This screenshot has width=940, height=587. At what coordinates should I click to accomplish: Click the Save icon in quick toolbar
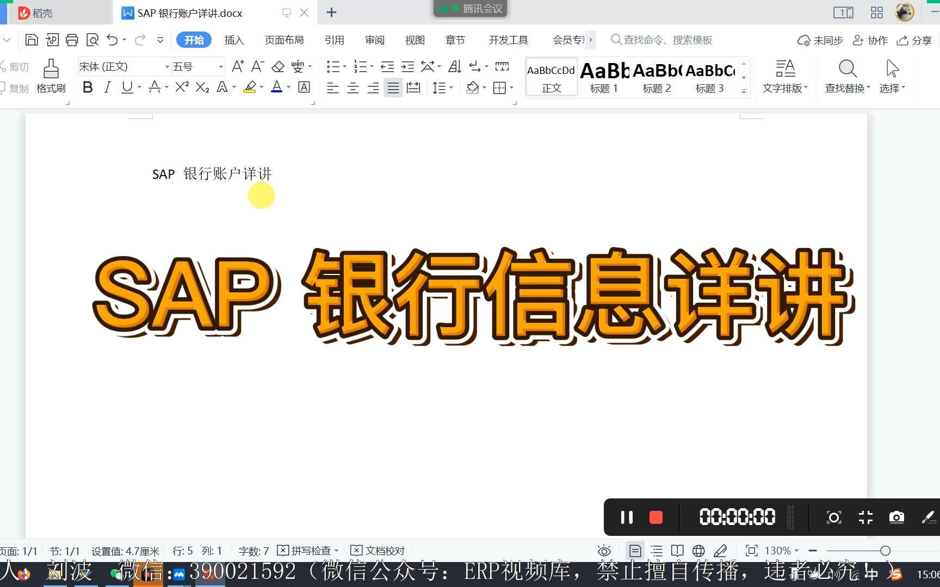[32, 40]
